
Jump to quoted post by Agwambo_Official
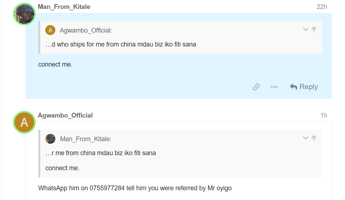[x=314, y=29]
